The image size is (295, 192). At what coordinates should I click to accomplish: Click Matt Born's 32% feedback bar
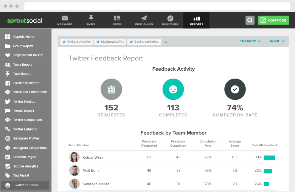click(268, 171)
